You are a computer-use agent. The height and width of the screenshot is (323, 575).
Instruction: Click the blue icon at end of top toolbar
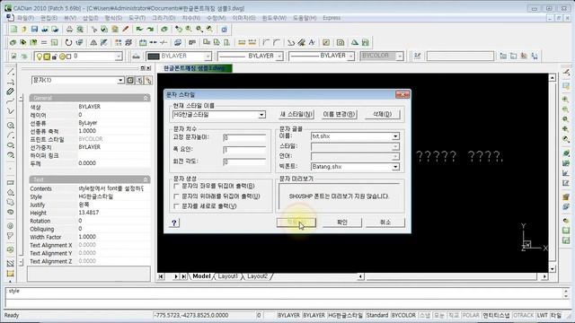[224, 29]
